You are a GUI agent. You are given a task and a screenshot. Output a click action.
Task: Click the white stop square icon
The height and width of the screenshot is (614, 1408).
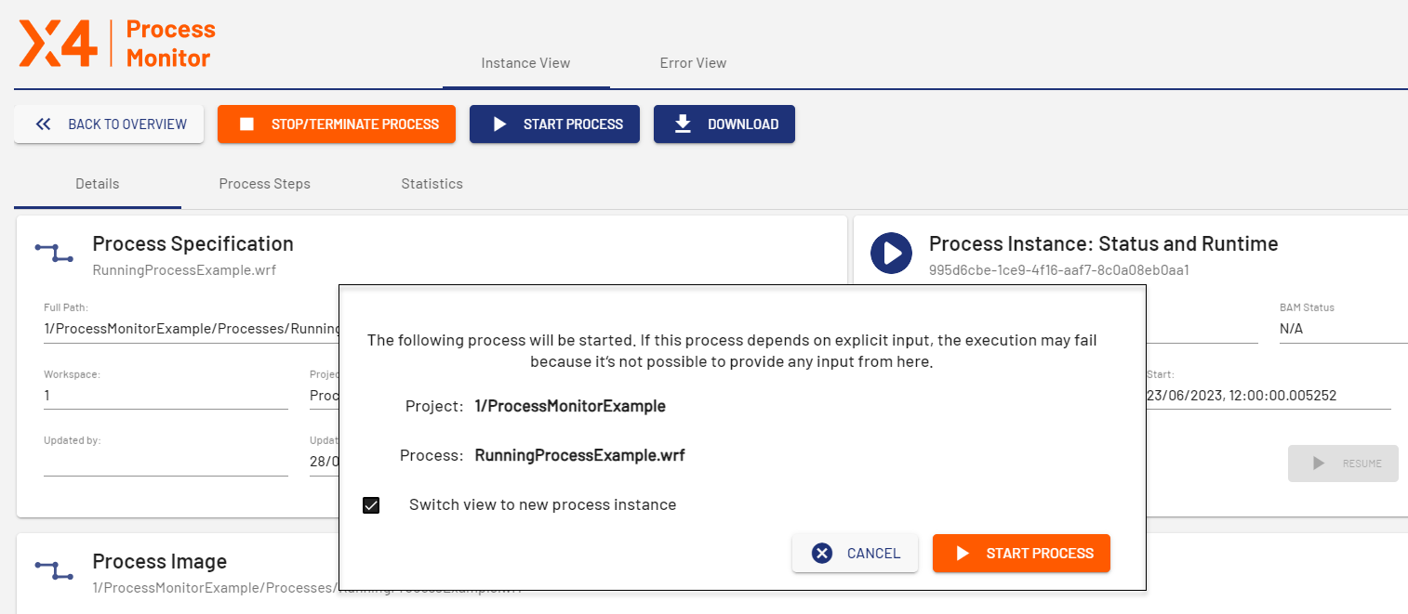click(246, 124)
